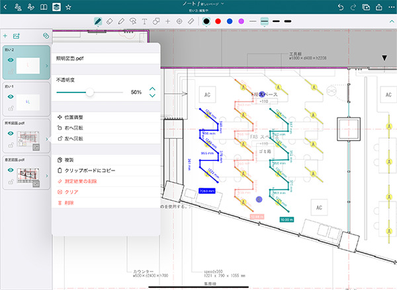Select the thickest line width

click(288, 22)
